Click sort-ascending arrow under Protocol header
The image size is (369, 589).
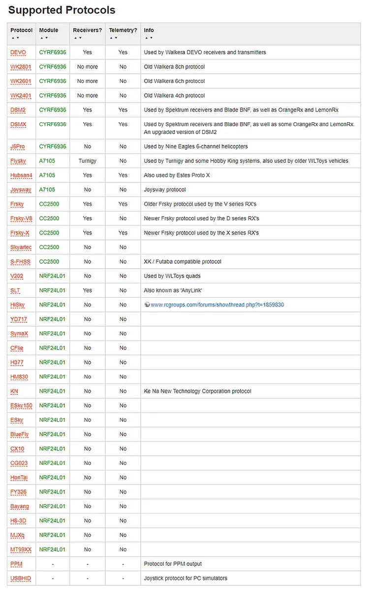[13, 38]
